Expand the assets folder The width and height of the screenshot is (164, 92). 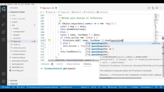pyautogui.click(x=23, y=28)
